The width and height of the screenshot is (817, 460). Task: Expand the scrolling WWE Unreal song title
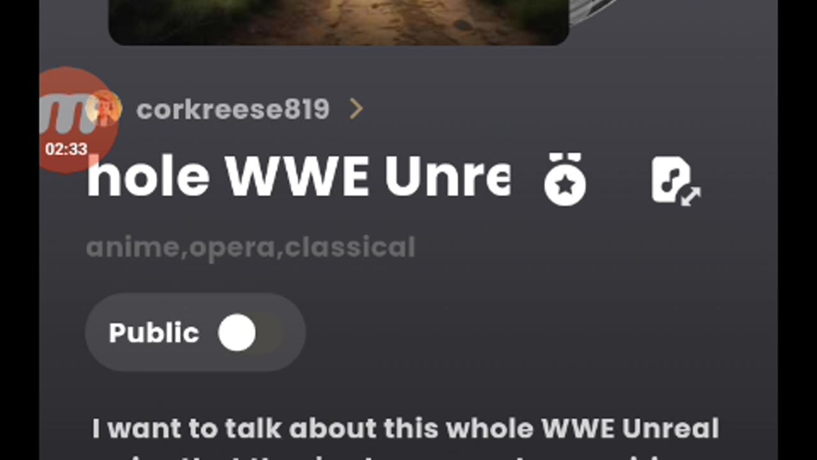[x=298, y=178]
